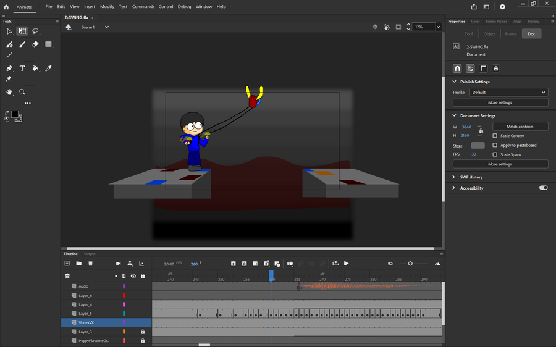Open the Scene 1 dropdown
Screen dimensions: 556x347
click(107, 27)
